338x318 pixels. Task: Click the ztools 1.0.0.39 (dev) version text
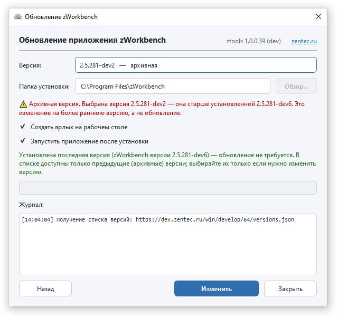(253, 41)
